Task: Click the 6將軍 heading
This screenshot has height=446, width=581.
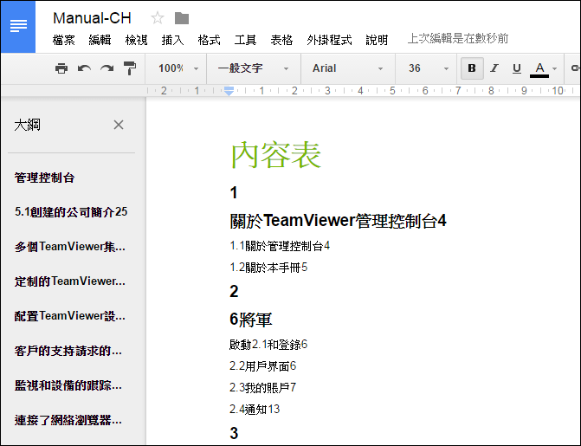Action: tap(251, 320)
